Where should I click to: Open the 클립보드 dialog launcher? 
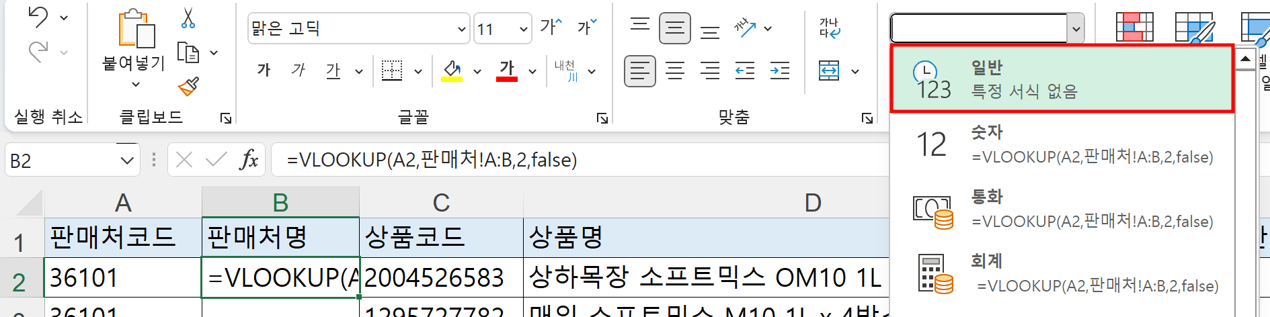point(226,118)
